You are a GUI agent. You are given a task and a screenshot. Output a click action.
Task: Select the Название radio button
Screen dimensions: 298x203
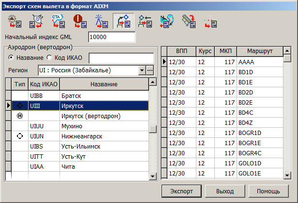coord(11,57)
